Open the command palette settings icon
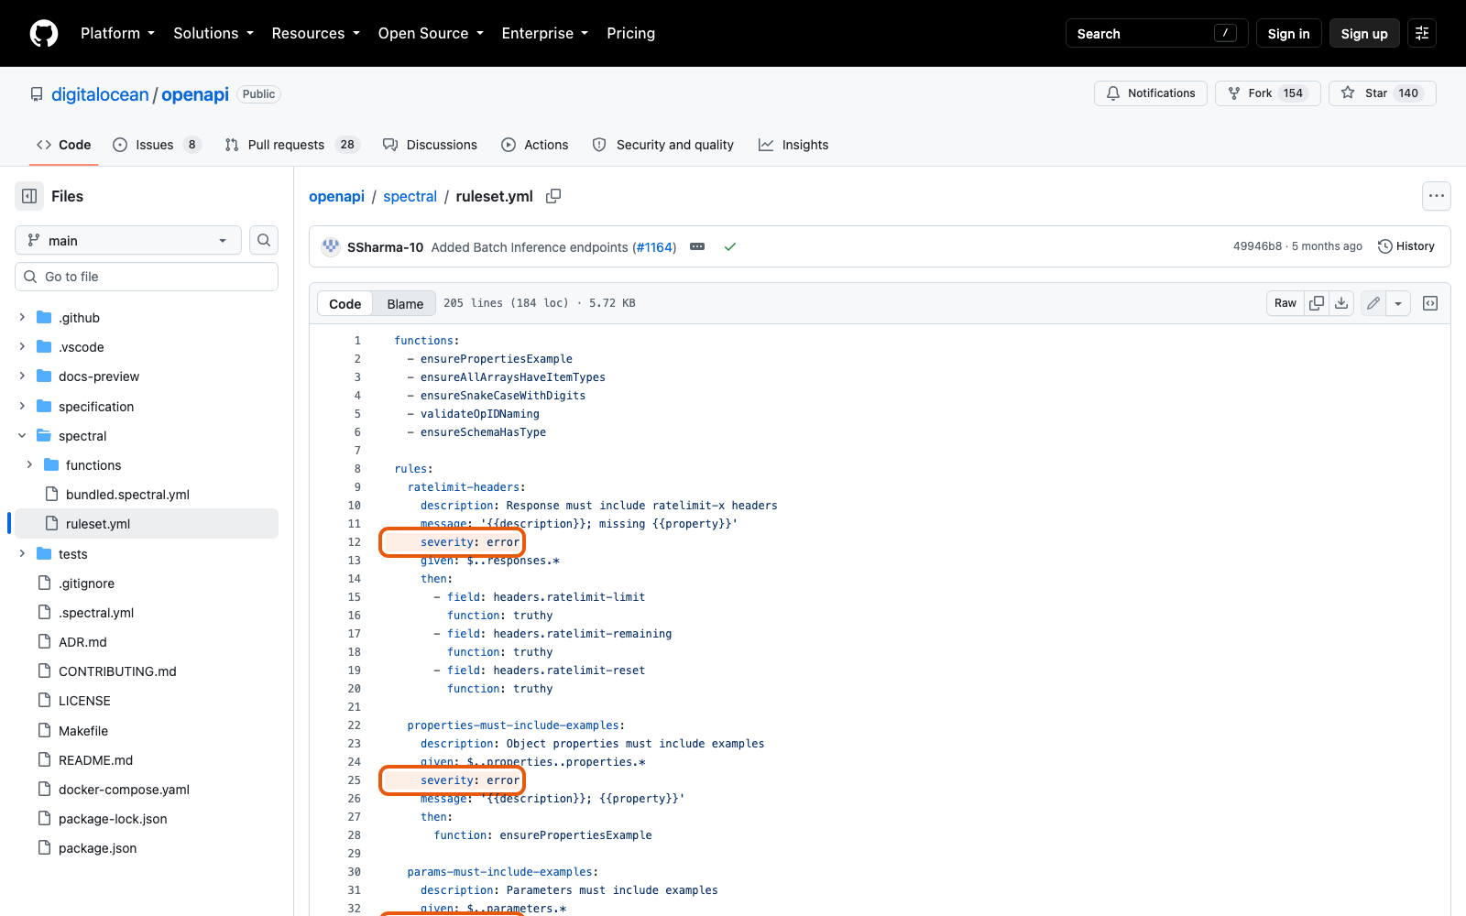Viewport: 1466px width, 916px height. click(1422, 33)
